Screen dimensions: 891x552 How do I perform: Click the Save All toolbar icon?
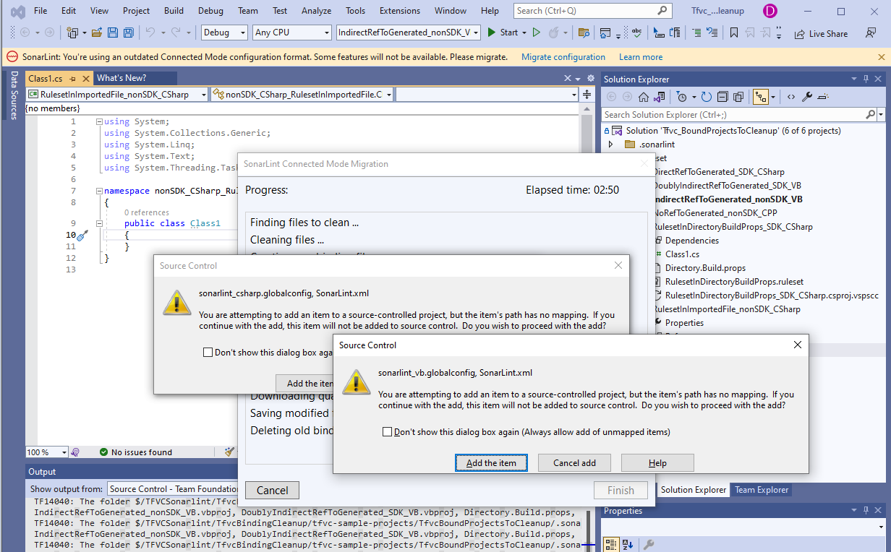[128, 33]
